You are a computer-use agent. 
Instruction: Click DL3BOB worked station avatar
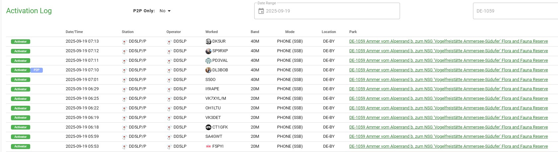point(208,70)
